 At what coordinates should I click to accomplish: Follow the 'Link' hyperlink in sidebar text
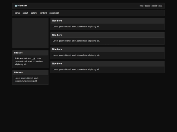tap(33, 58)
